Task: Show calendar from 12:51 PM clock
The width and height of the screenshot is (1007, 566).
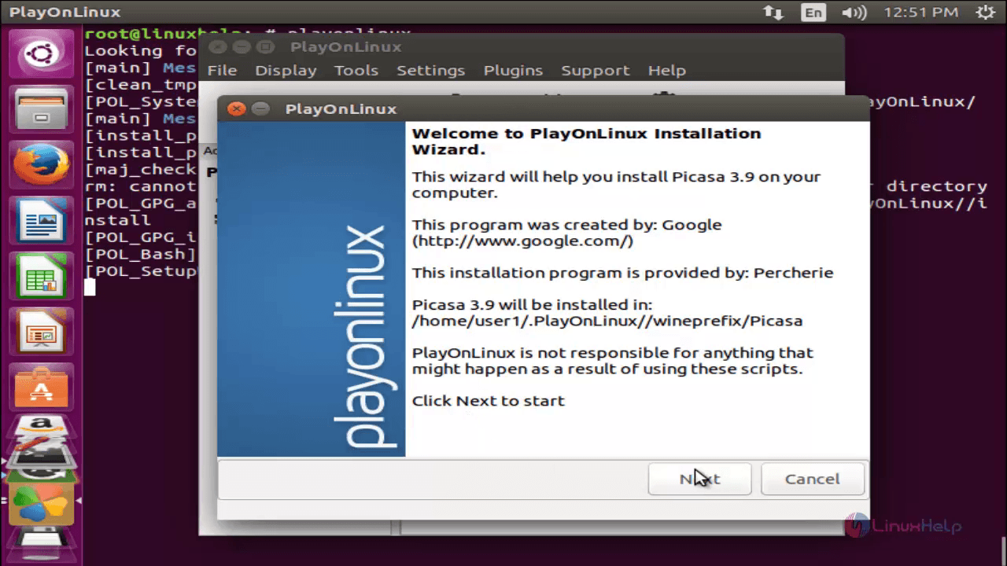Action: click(x=921, y=13)
